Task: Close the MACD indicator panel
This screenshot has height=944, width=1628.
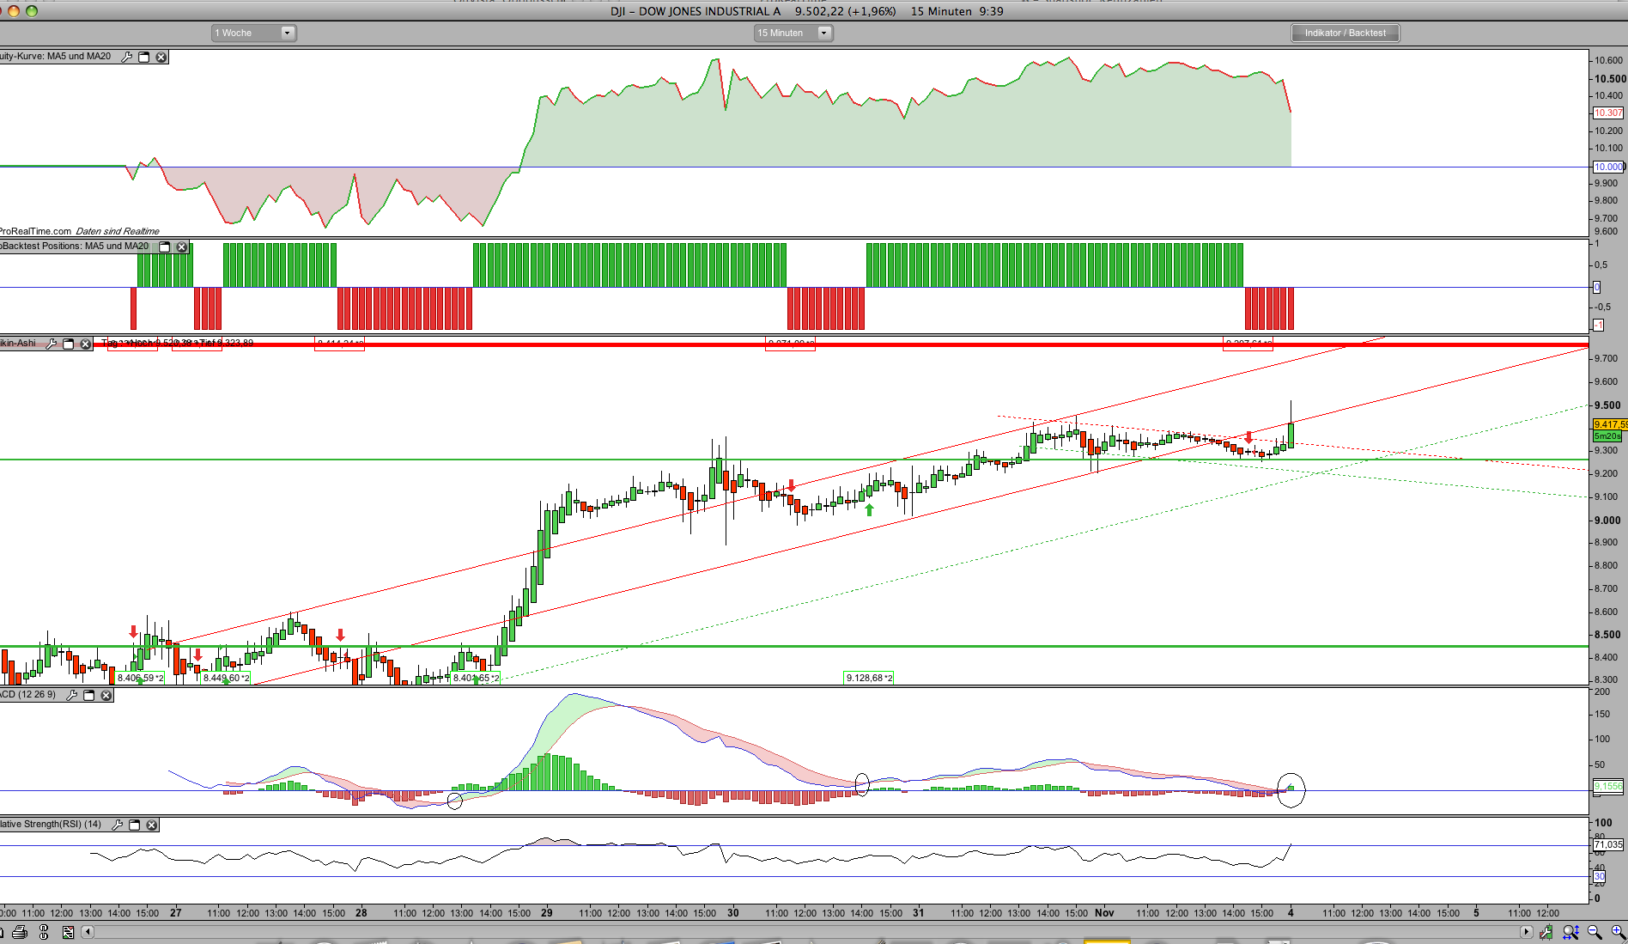Action: (106, 695)
